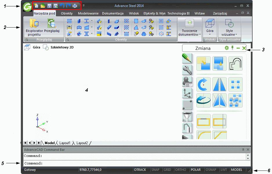Undo the last action with blue arrow

62,6
